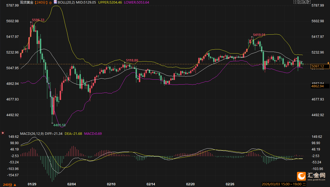Click the 4401.58 low price marker
Image resolution: width=330 pixels, height=187 pixels.
[x=59, y=125]
